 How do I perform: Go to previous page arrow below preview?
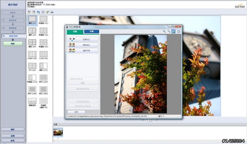click(x=143, y=120)
